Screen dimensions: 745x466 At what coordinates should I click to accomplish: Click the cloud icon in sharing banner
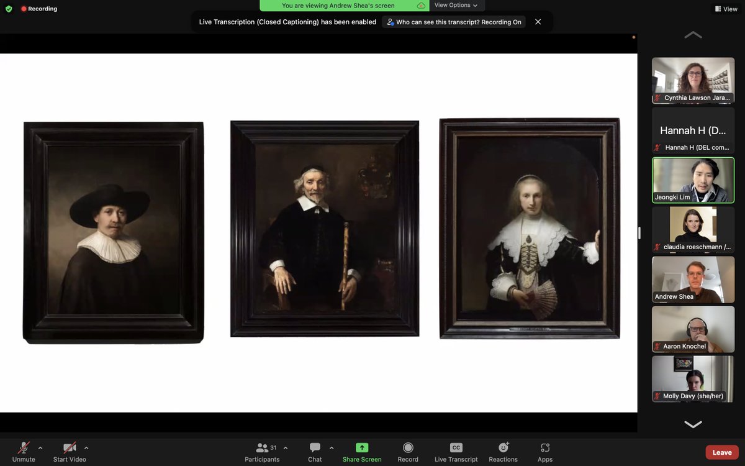(x=421, y=6)
